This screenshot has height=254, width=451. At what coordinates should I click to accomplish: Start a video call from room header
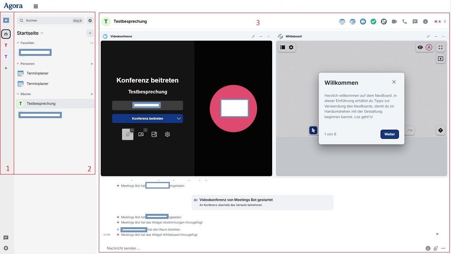394,22
